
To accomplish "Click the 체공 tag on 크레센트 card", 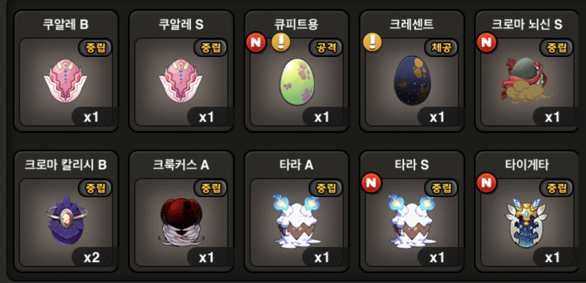I will click(441, 48).
